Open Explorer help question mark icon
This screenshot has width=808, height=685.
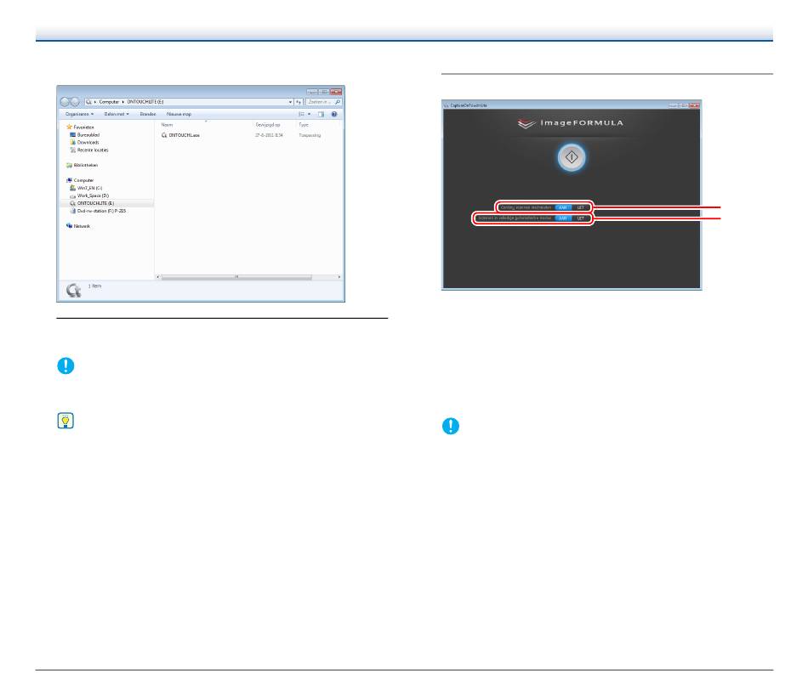[334, 115]
